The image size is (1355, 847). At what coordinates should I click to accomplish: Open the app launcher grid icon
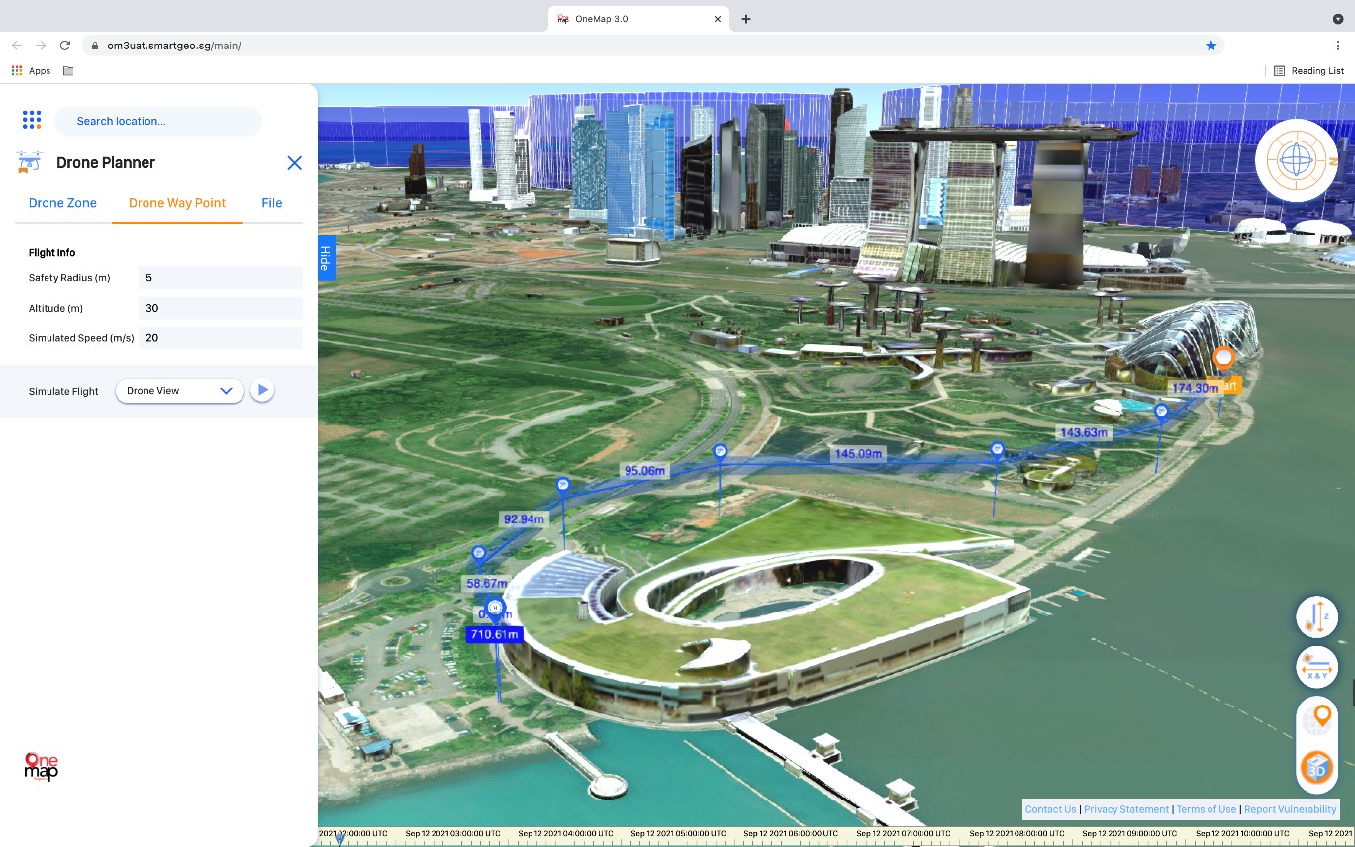[31, 119]
